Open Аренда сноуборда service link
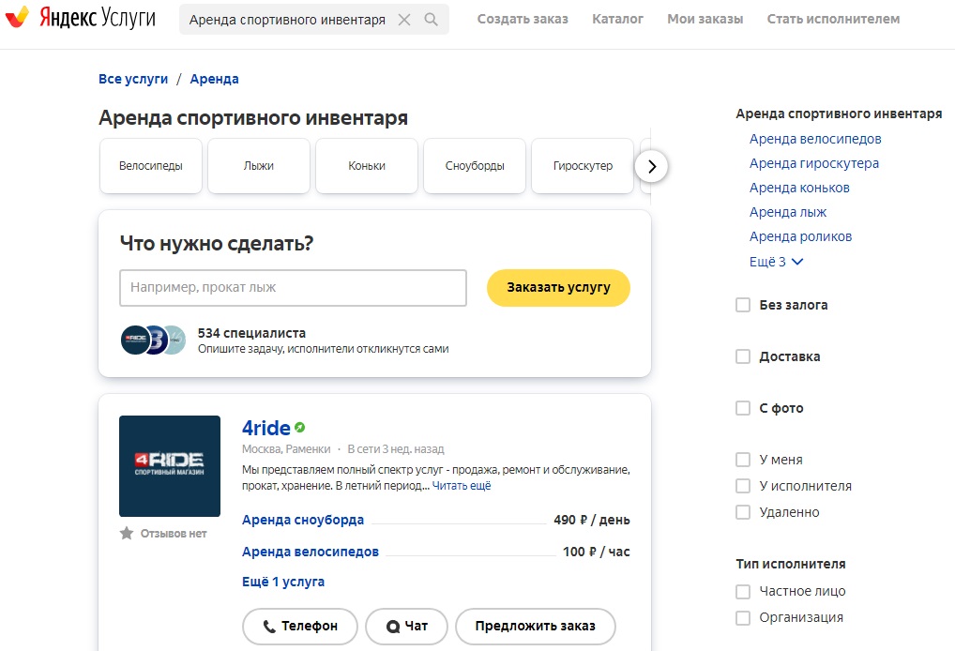The image size is (955, 651). click(303, 520)
